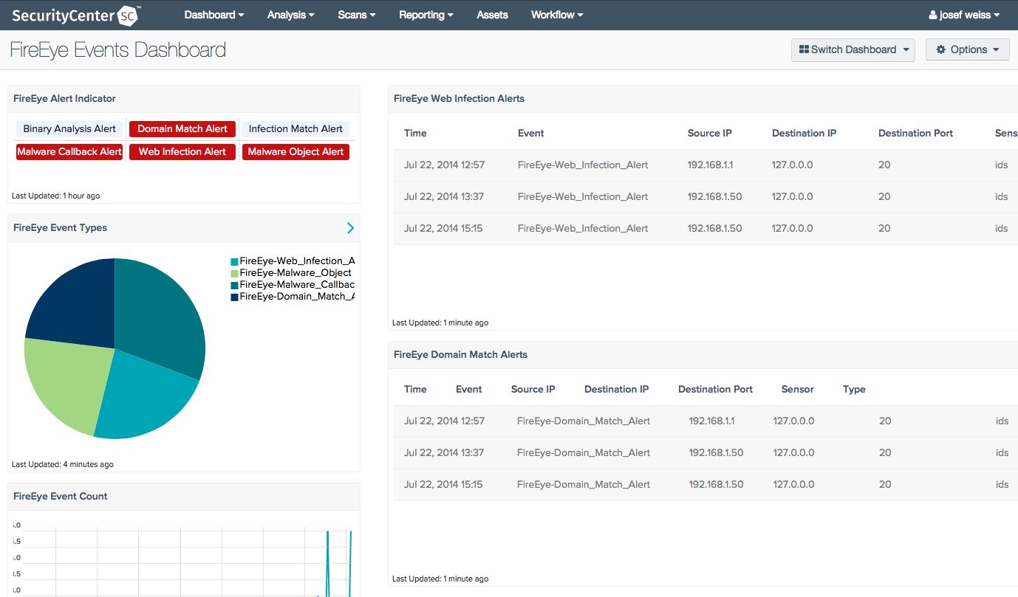Select the 12:57 FireEye-Domain_Match_Alert event cell

[584, 421]
